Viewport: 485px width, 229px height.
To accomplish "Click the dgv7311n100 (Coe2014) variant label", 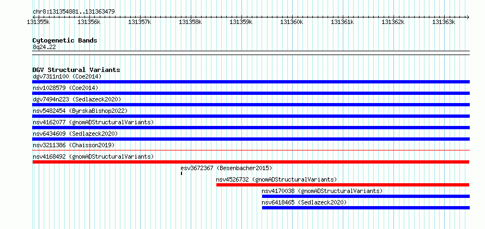I will pos(67,76).
